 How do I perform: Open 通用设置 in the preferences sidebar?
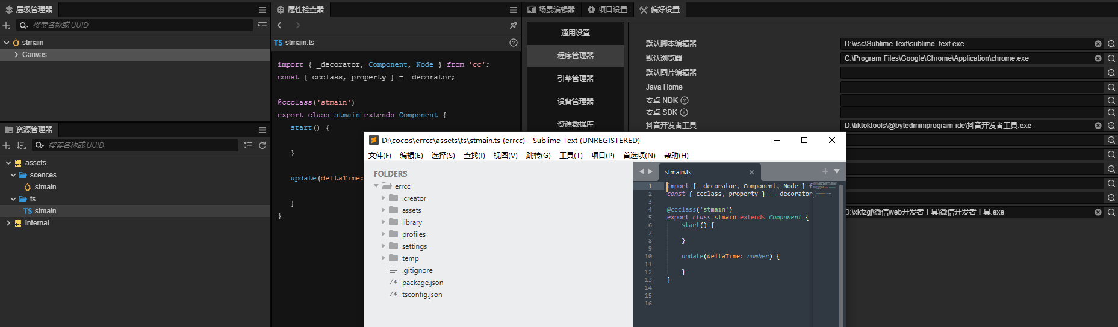coord(576,33)
